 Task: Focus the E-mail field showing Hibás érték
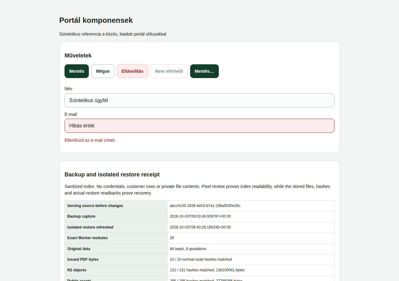pyautogui.click(x=199, y=126)
